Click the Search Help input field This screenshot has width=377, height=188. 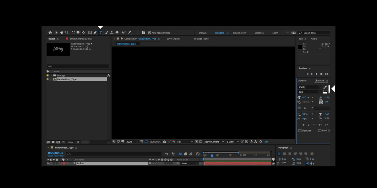click(314, 33)
